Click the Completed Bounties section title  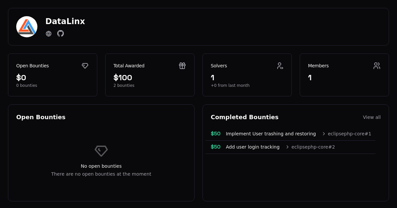[x=244, y=117]
